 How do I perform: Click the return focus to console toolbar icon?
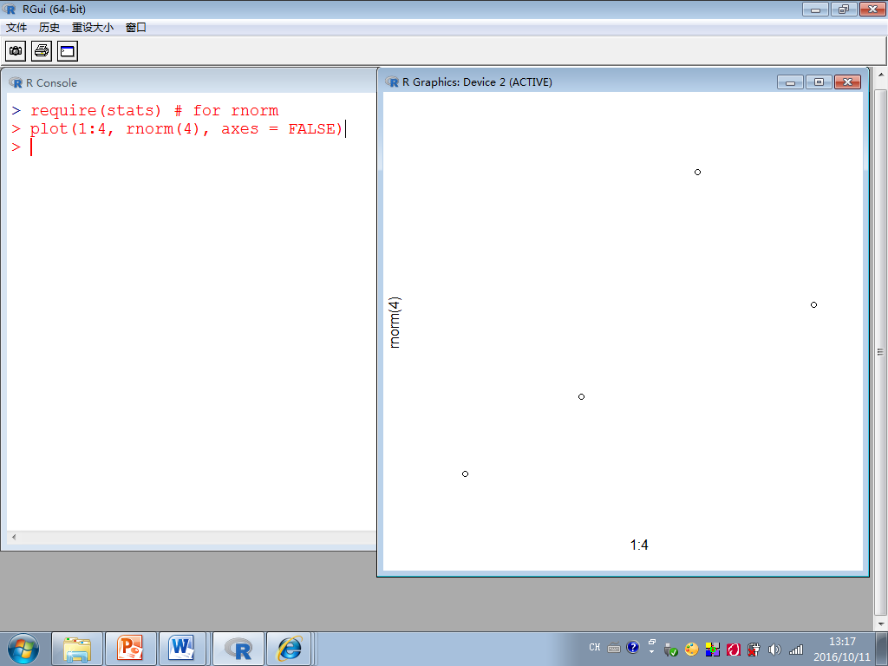pos(68,51)
